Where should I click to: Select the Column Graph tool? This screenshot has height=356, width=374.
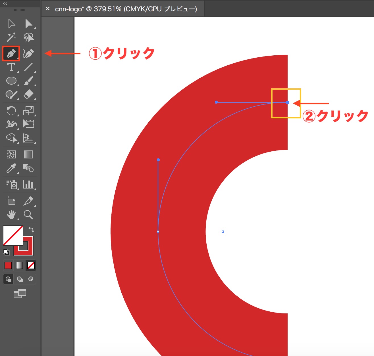tap(28, 185)
